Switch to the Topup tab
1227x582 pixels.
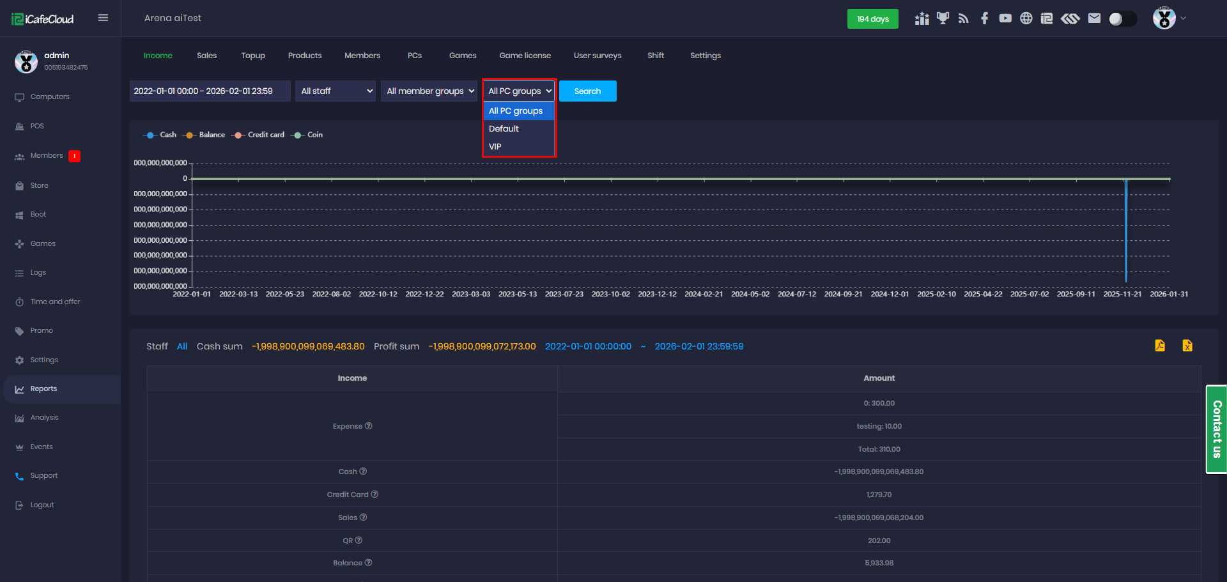[x=253, y=56]
